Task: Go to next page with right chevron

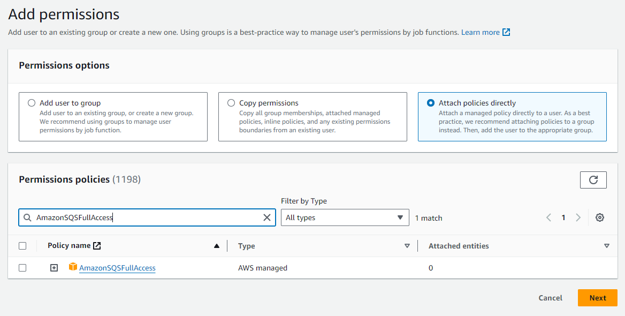Action: pyautogui.click(x=578, y=217)
